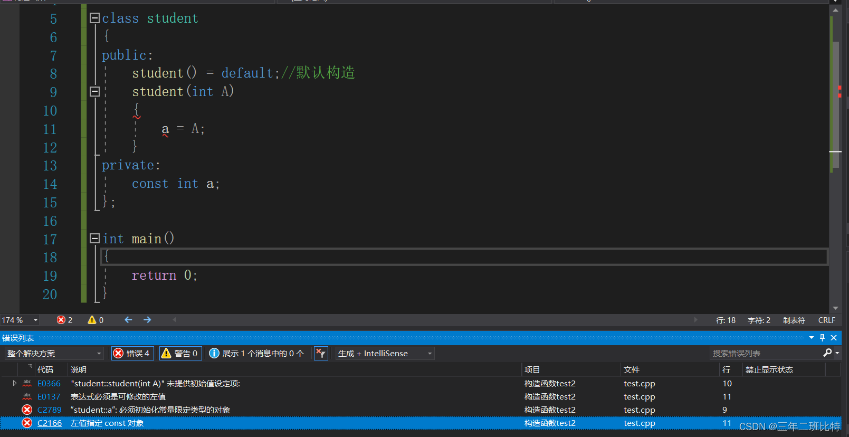
Task: Focus the 搜索错误列表 search field
Action: (x=765, y=354)
